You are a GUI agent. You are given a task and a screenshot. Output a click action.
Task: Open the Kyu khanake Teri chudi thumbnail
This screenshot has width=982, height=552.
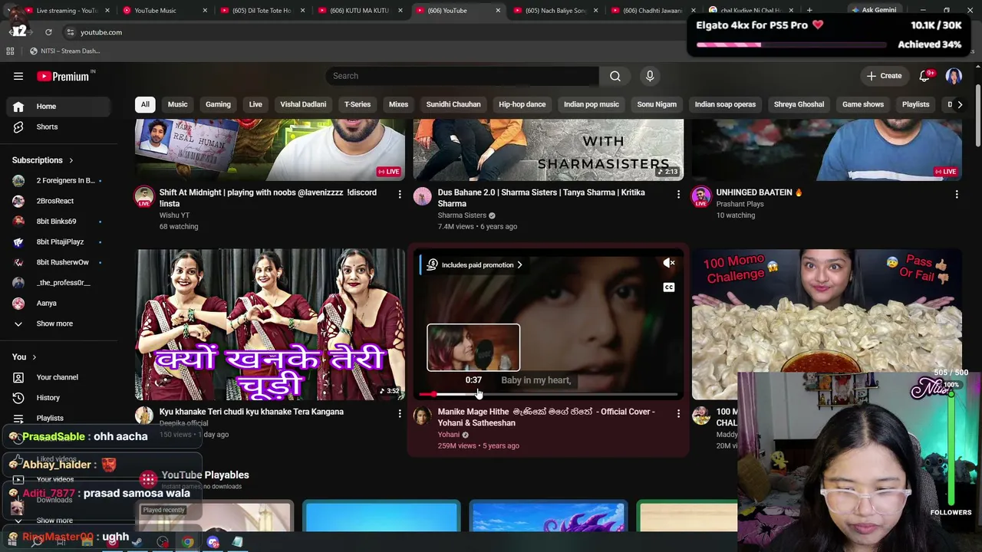tap(270, 324)
